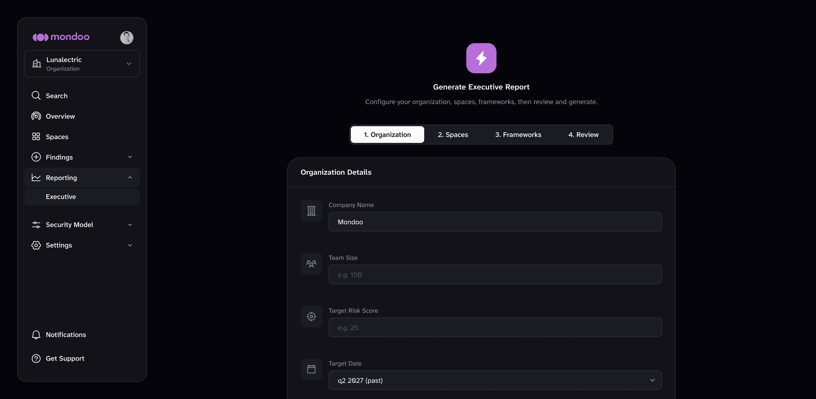This screenshot has width=816, height=399.
Task: Switch to the 3. Frameworks tab
Action: point(518,135)
